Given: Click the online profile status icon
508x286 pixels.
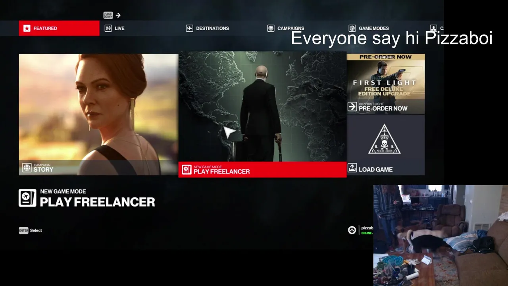Looking at the screenshot, I should click(352, 230).
